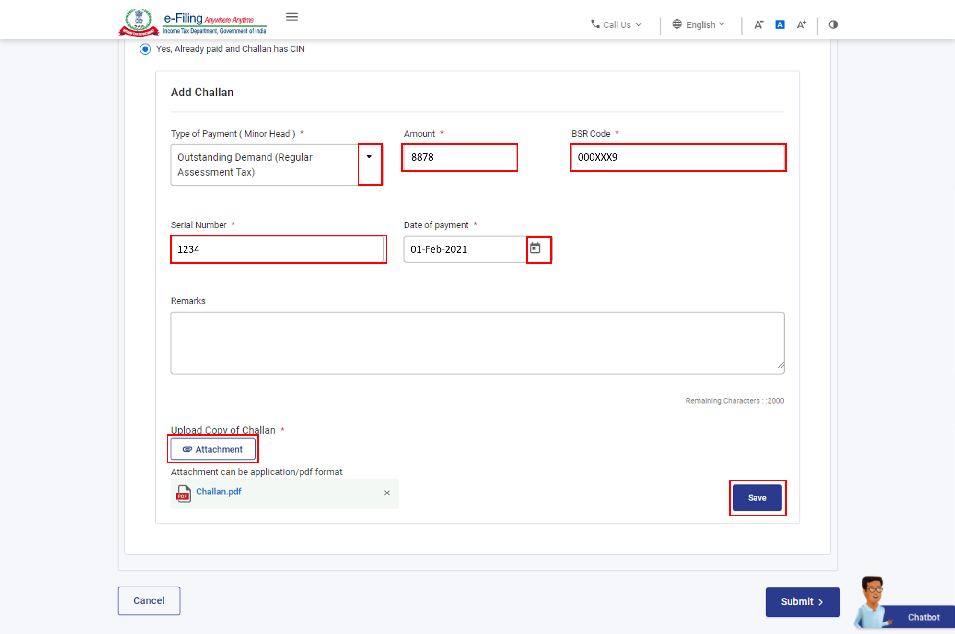Image resolution: width=955 pixels, height=634 pixels.
Task: Expand Type of Payment dropdown
Action: click(x=369, y=157)
